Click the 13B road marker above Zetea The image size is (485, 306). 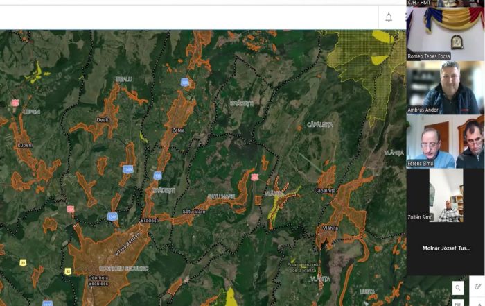click(184, 82)
